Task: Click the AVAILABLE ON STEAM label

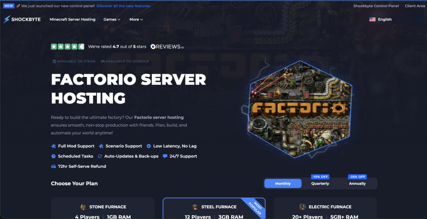Action: tap(76, 61)
